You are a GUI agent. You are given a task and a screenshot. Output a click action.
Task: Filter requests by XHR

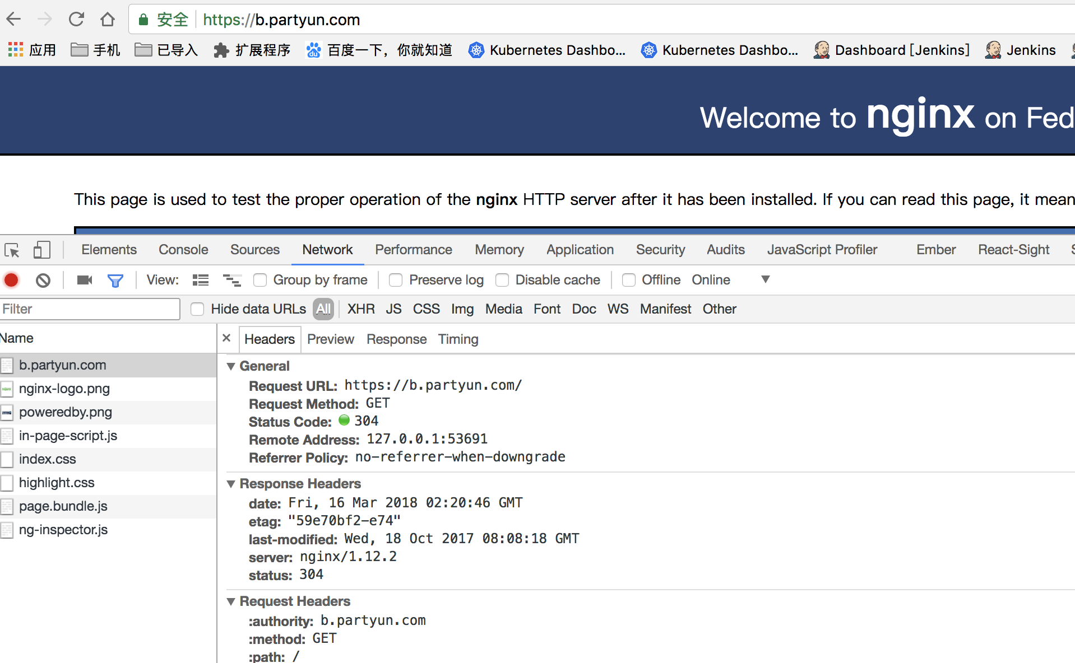(x=361, y=309)
